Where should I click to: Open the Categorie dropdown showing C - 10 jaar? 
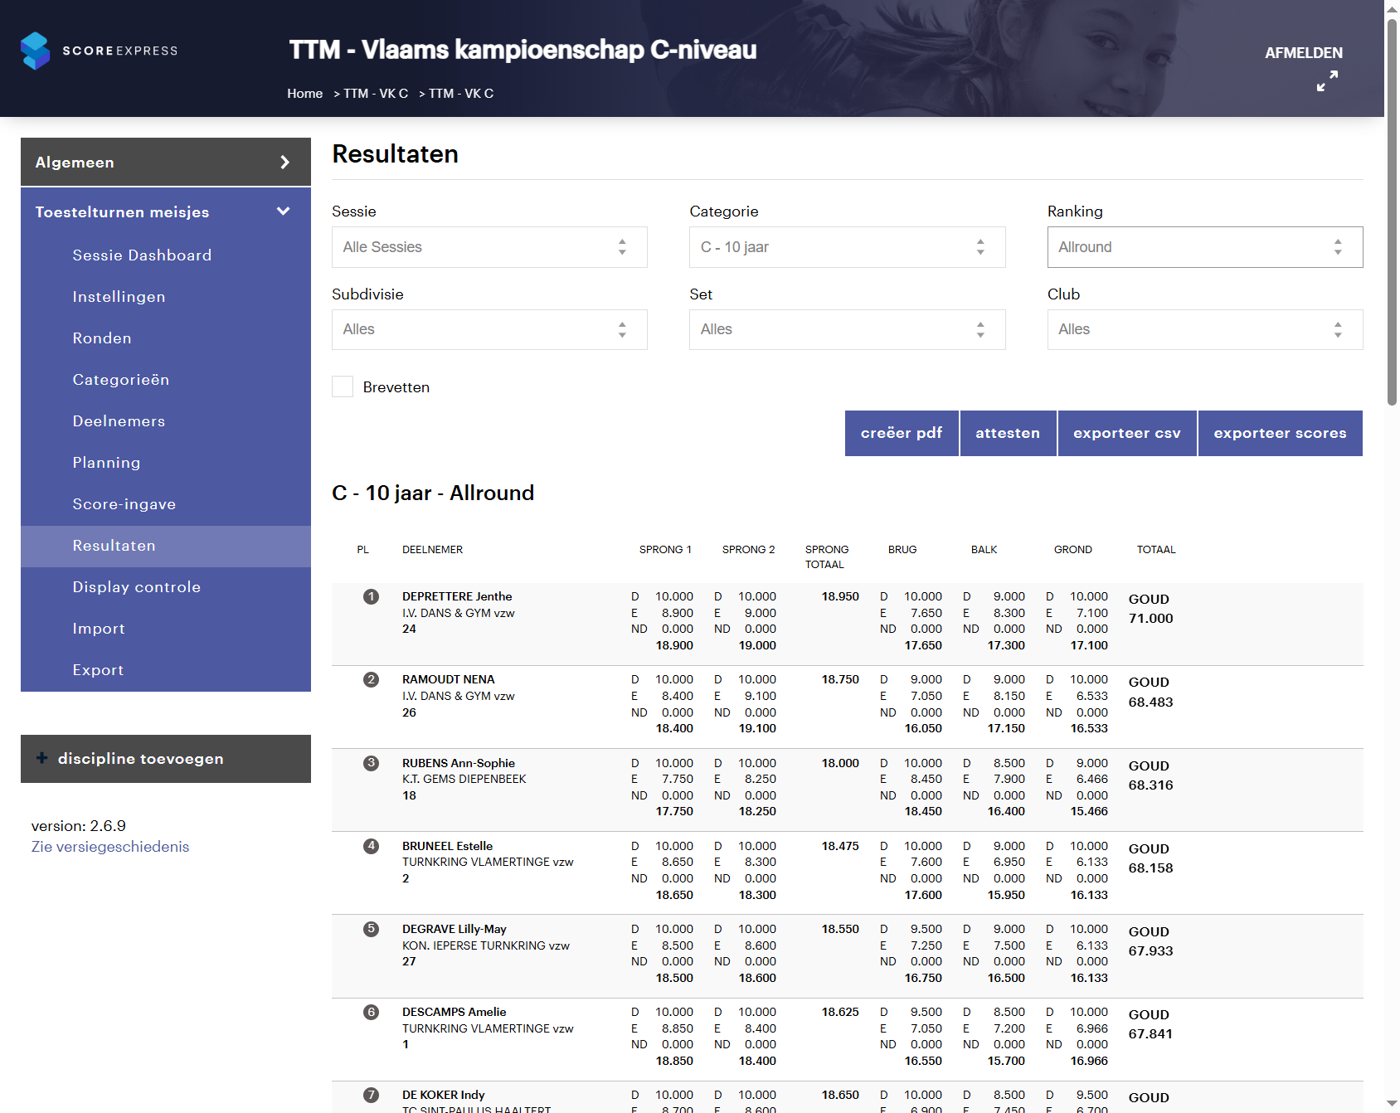click(847, 247)
